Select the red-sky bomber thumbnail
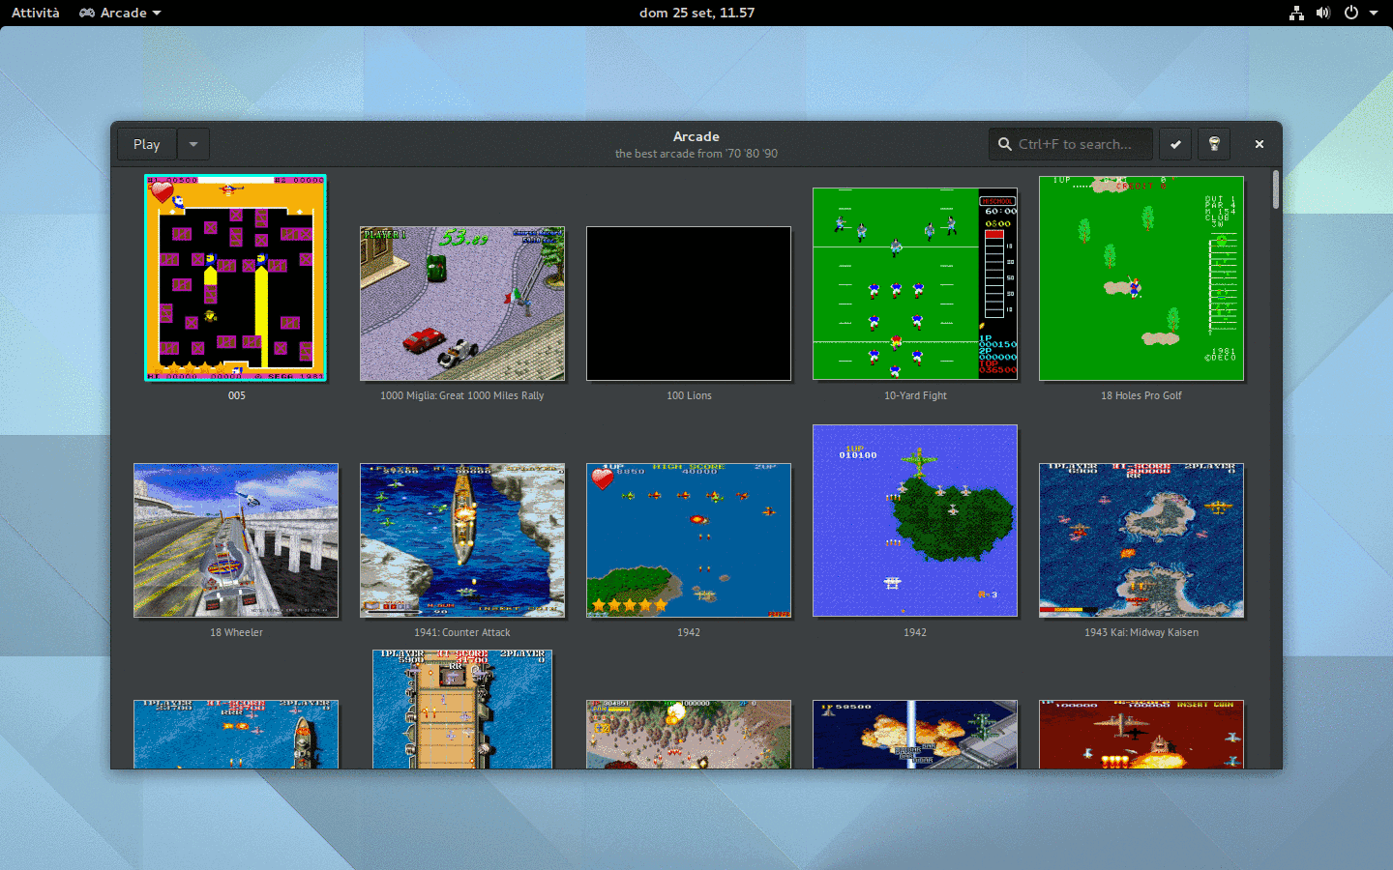Image resolution: width=1393 pixels, height=870 pixels. point(1141,735)
